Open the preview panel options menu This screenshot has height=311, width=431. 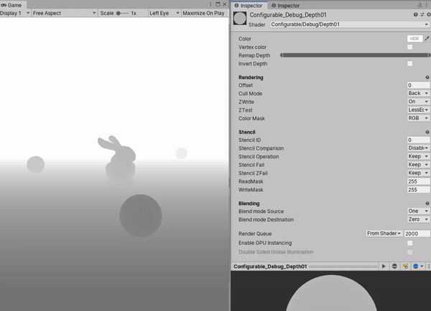click(429, 266)
